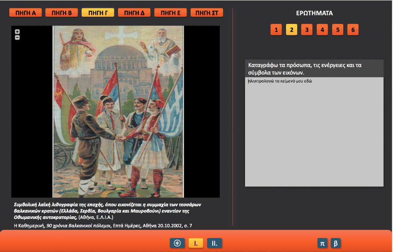This screenshot has height=252, width=393.
Task: Switch to ΠΗΓΗ Δ tab
Action: [x=134, y=13]
